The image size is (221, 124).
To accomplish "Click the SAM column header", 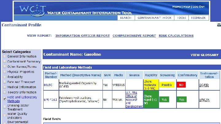I will point(107,75).
